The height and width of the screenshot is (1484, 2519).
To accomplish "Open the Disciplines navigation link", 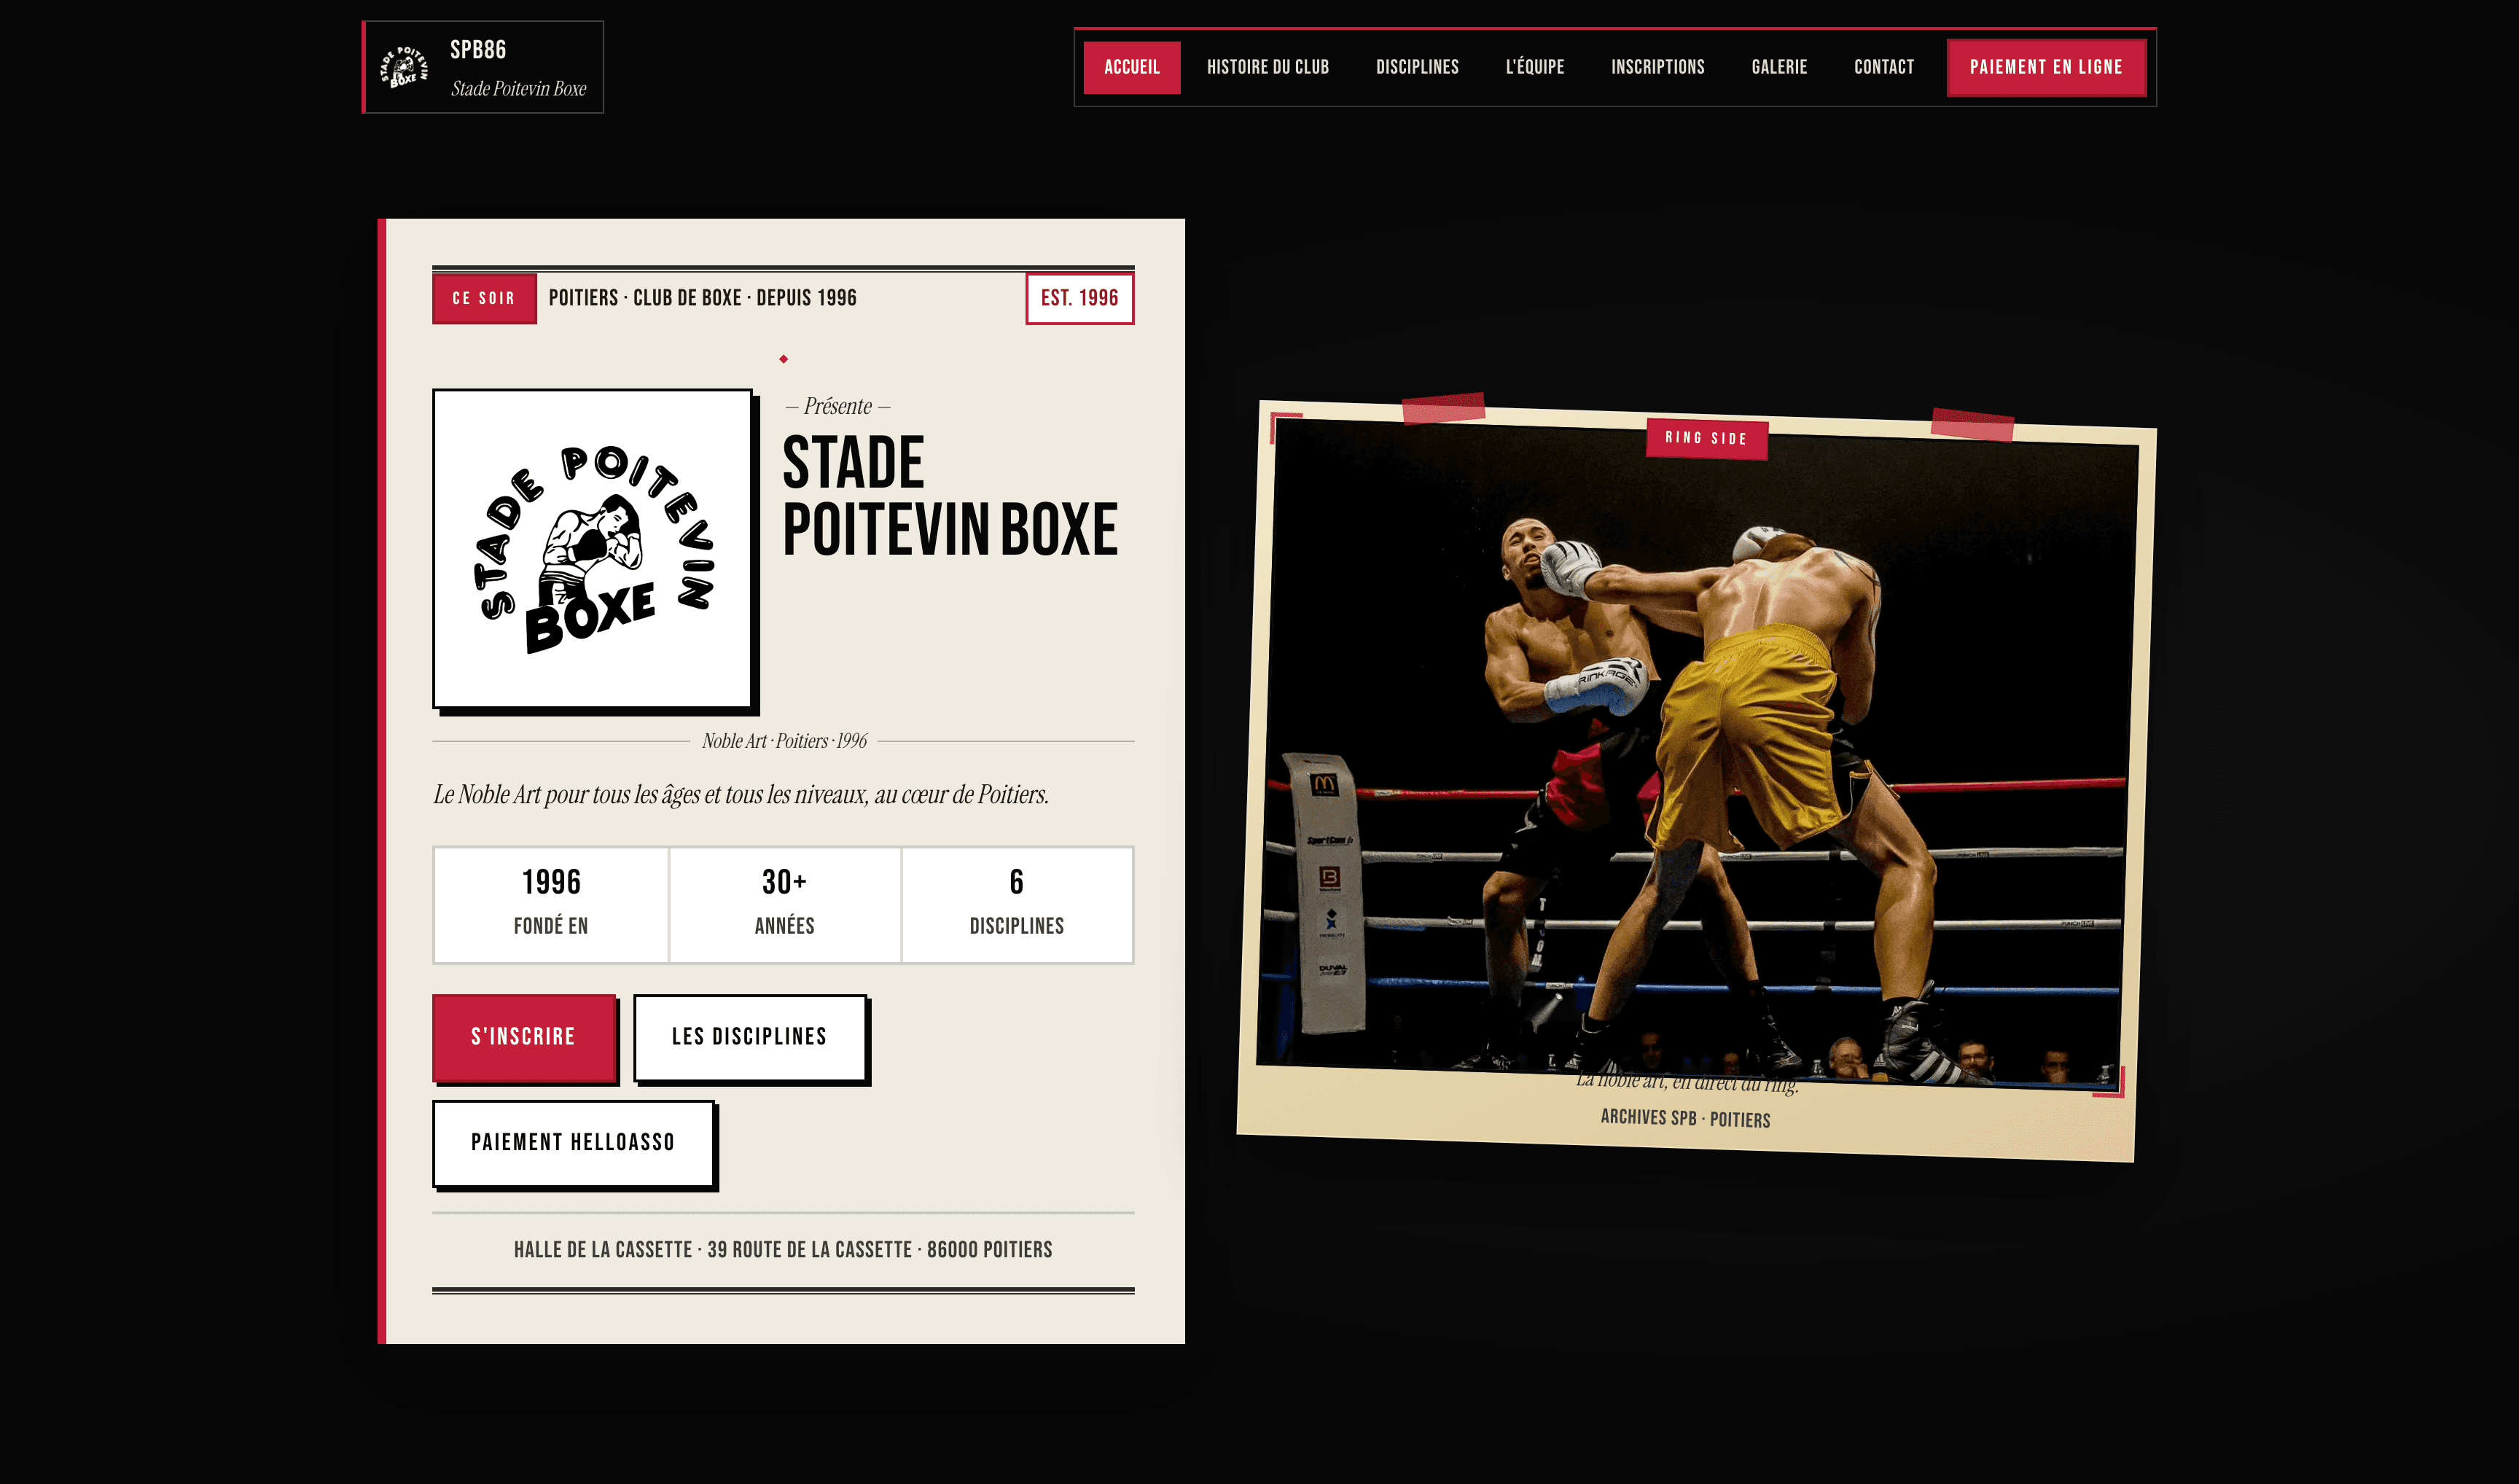I will pyautogui.click(x=1417, y=67).
